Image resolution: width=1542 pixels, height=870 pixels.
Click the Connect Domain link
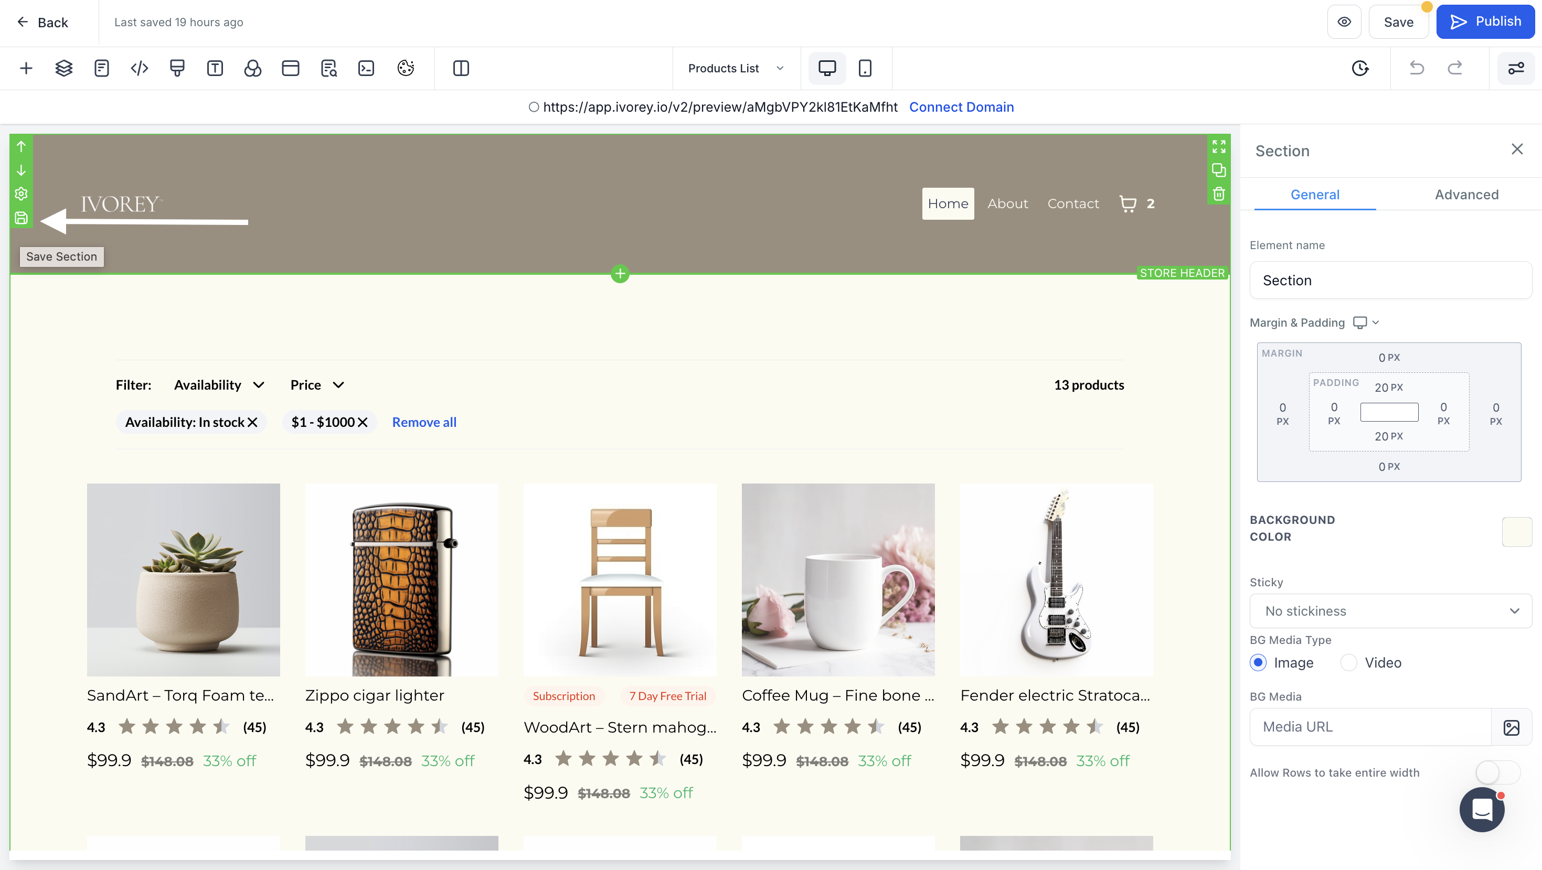(x=961, y=107)
